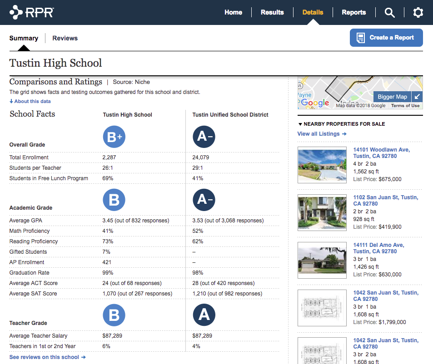This screenshot has height=364, width=433.
Task: Click the B+ overall grade badge
Action: pyautogui.click(x=114, y=137)
